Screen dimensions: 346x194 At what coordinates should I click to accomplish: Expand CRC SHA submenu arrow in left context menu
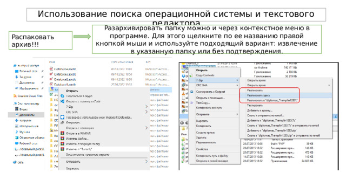point(147,112)
